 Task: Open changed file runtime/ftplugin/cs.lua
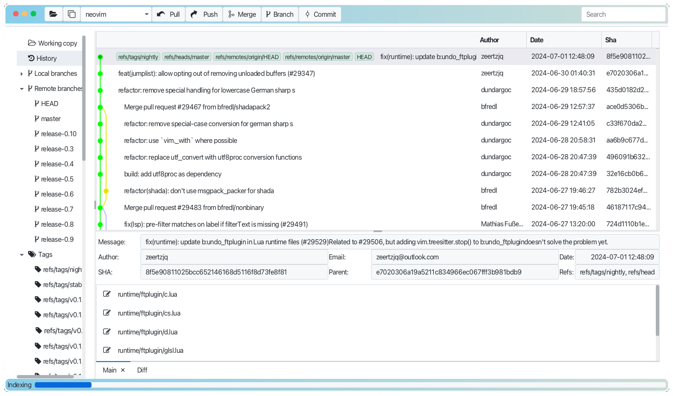[x=149, y=313]
